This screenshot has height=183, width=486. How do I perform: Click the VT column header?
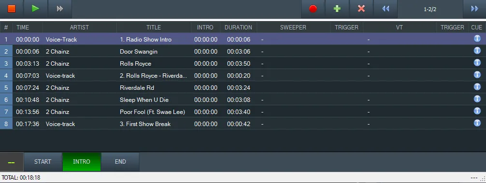[399, 27]
